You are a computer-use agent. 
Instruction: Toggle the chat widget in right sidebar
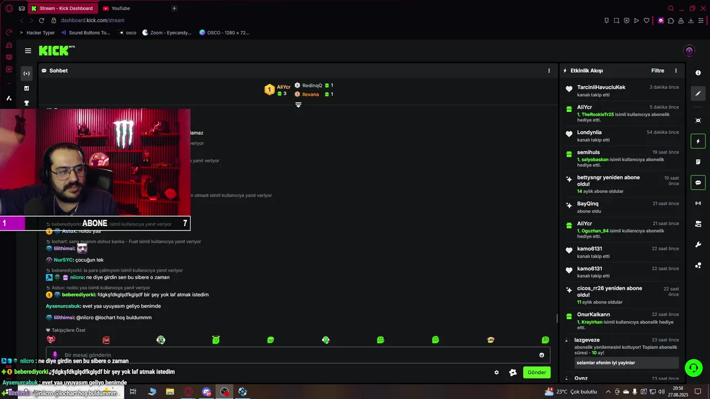tap(698, 182)
